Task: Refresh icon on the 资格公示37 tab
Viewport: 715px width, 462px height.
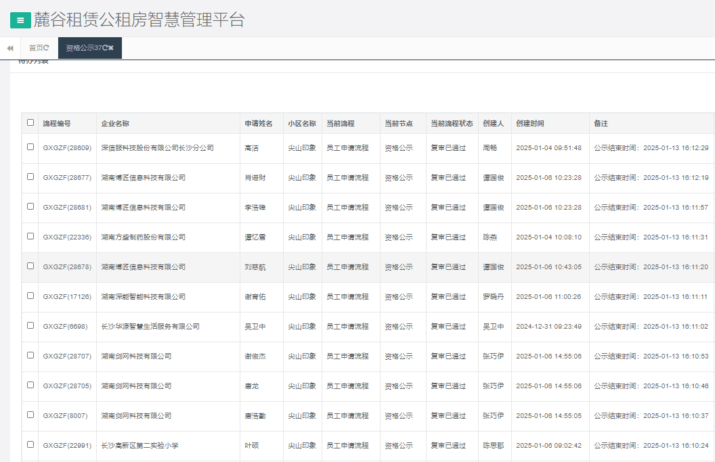Action: (105, 48)
